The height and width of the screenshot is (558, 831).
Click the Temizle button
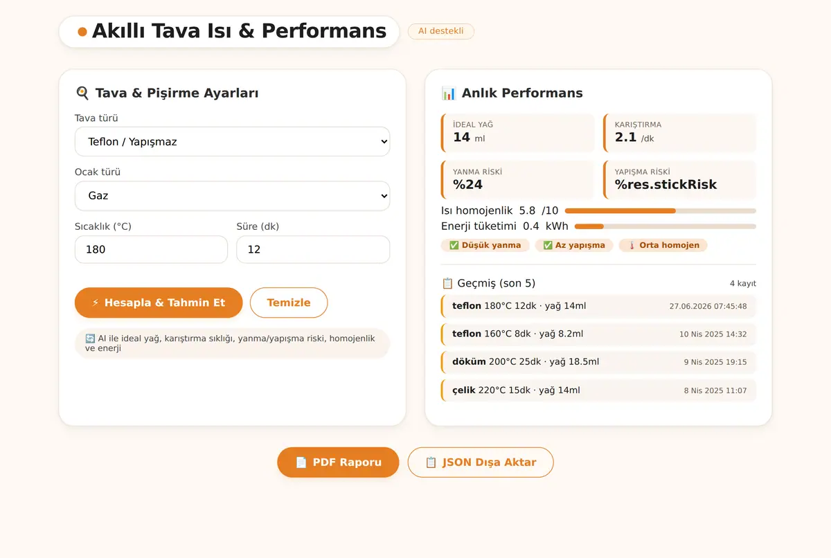click(x=289, y=303)
